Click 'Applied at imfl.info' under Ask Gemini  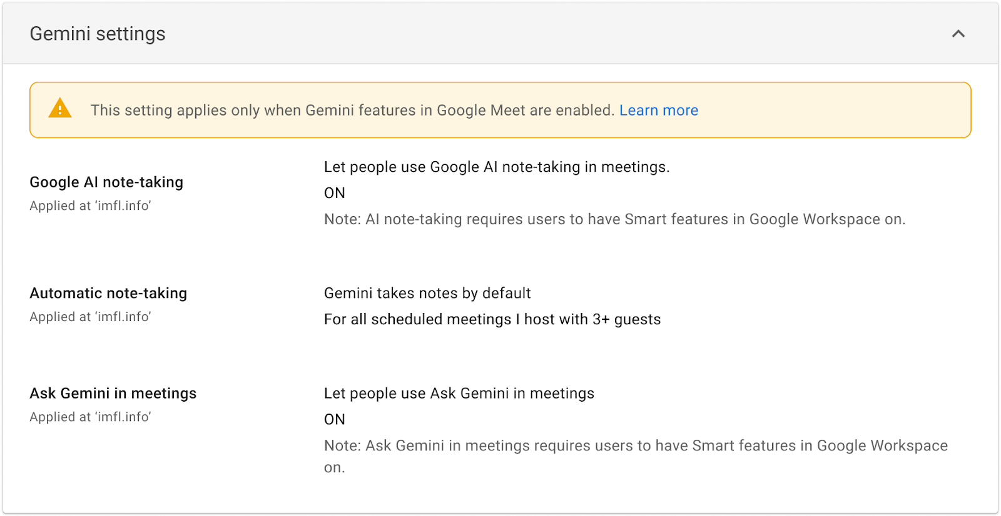(90, 417)
